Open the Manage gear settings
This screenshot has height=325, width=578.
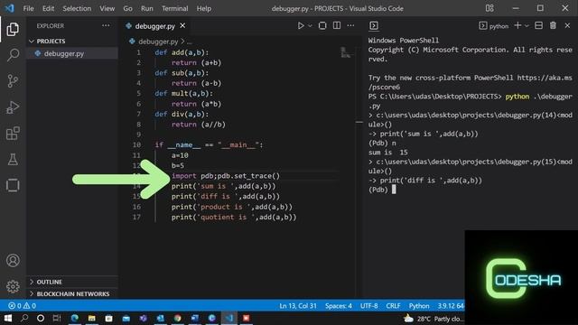click(13, 286)
